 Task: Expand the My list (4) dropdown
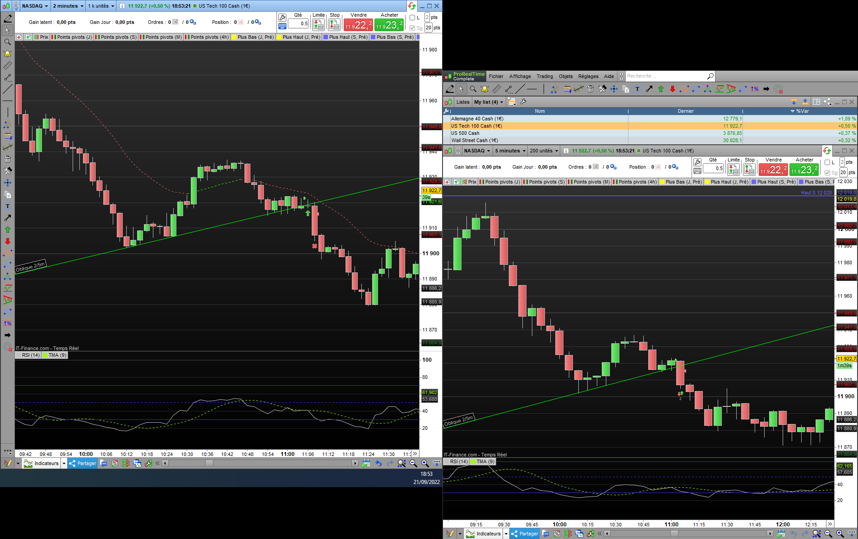488,102
